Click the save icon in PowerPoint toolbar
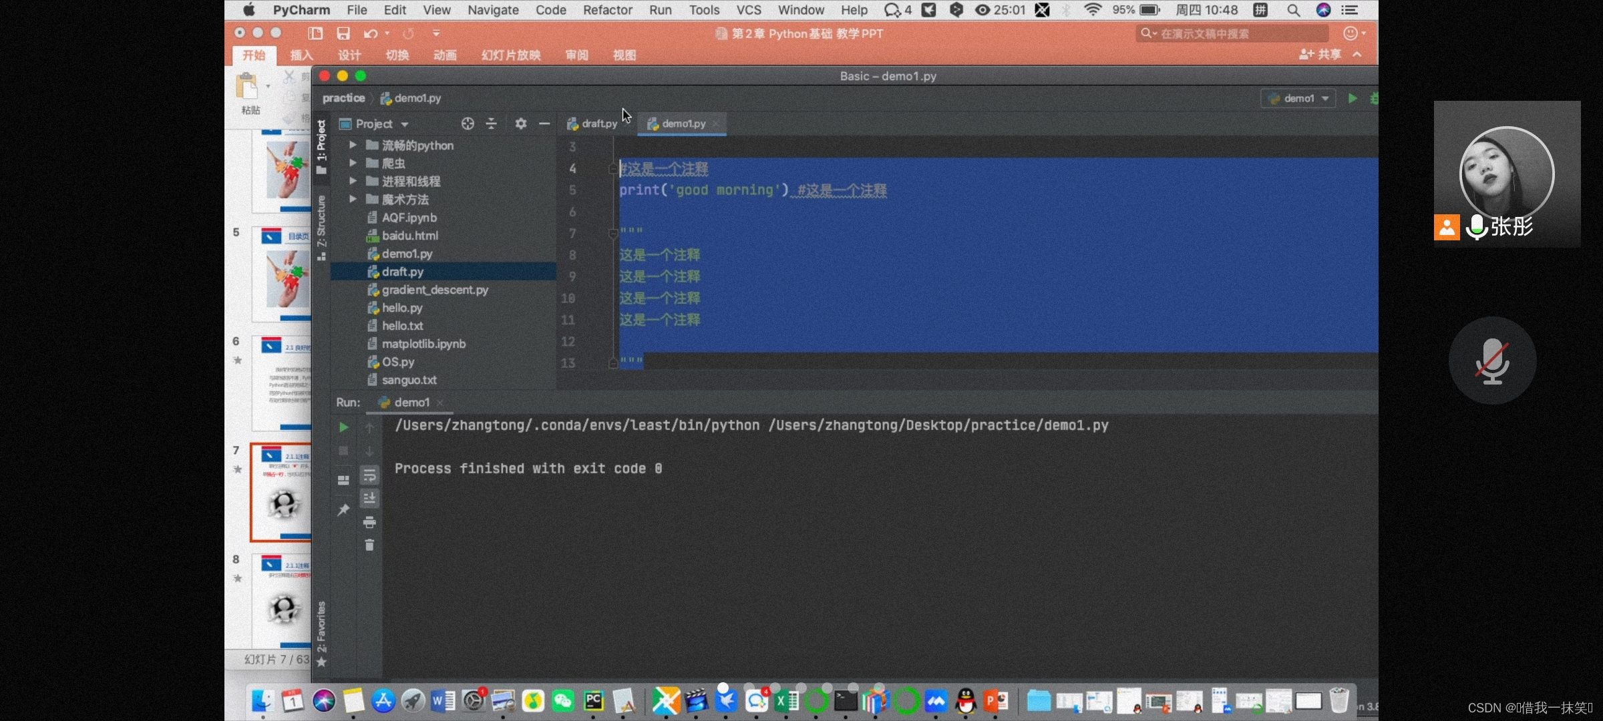Image resolution: width=1603 pixels, height=721 pixels. [x=343, y=33]
